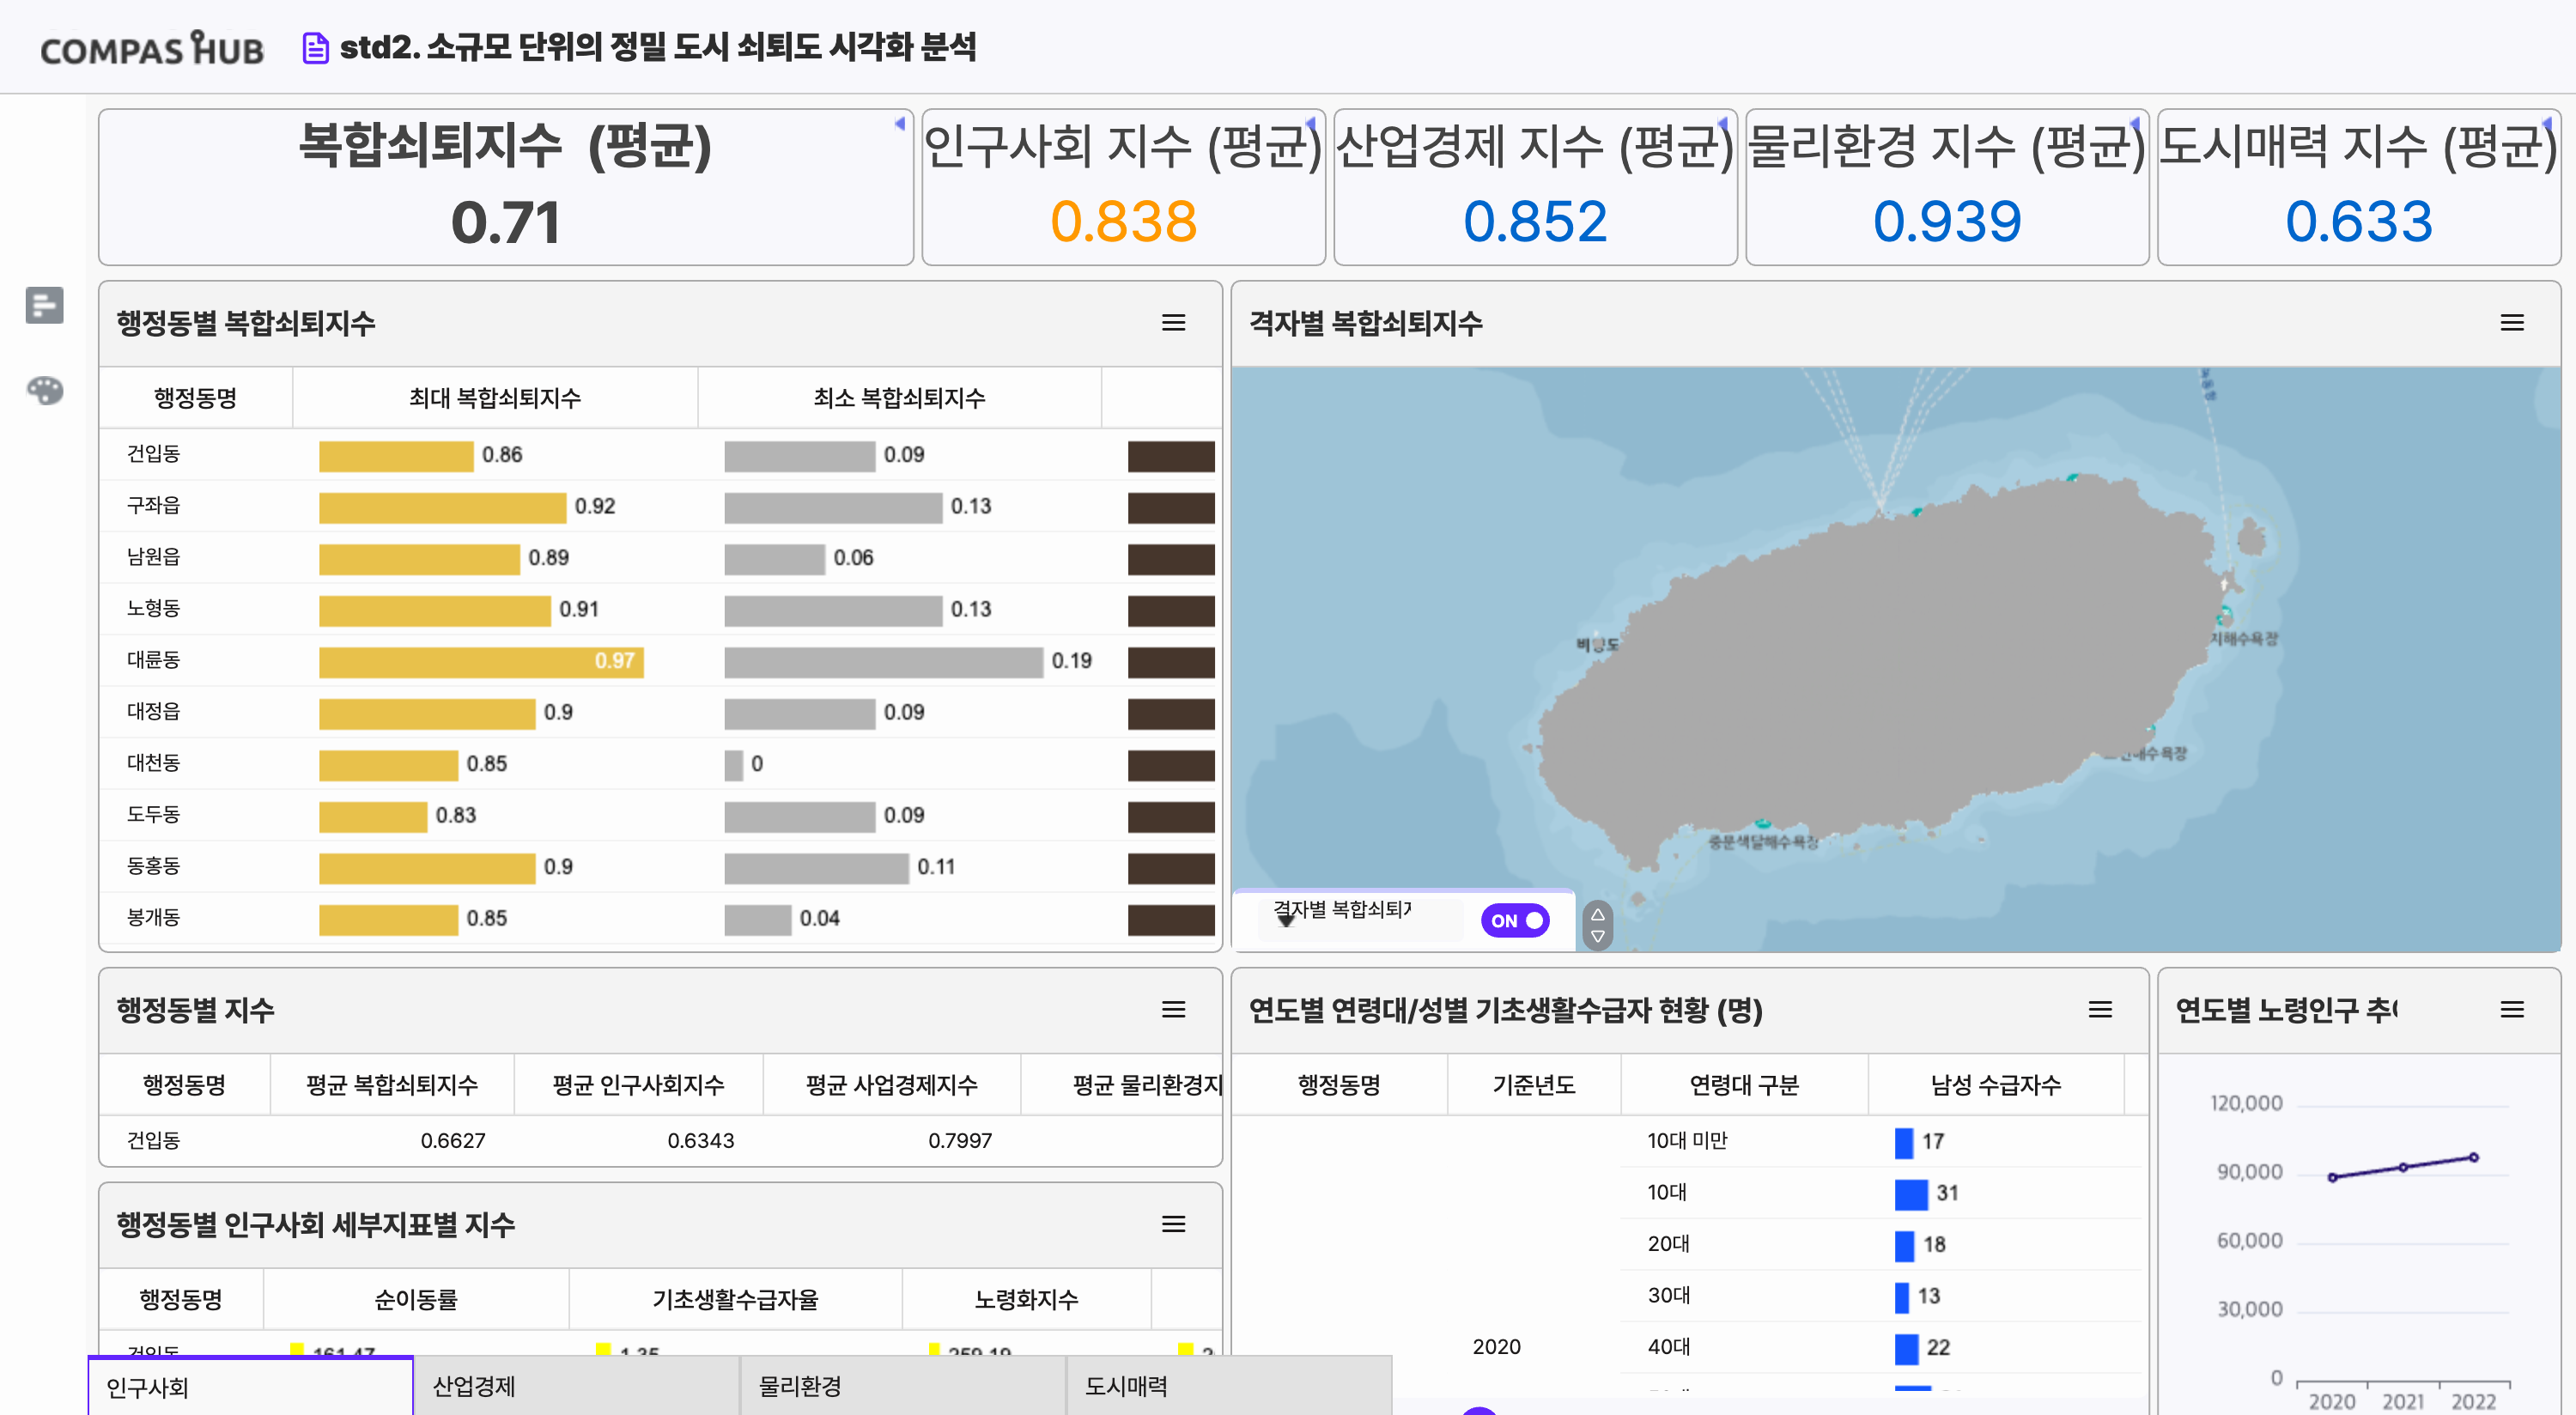The height and width of the screenshot is (1415, 2576).
Task: Open hamburger menu of 행정동별 복합쇠퇴지수 panel
Action: [x=1173, y=323]
